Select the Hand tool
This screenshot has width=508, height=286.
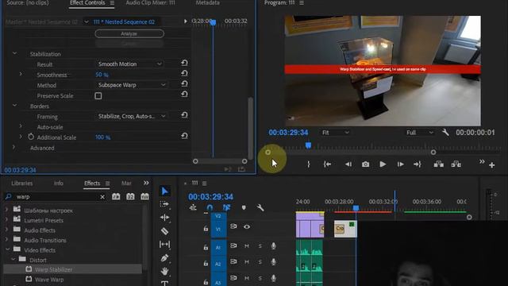click(x=164, y=271)
